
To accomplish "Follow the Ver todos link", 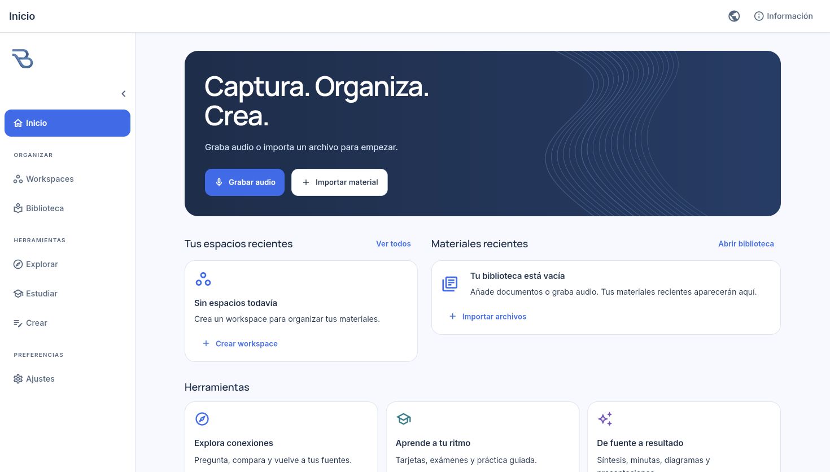I will (394, 244).
